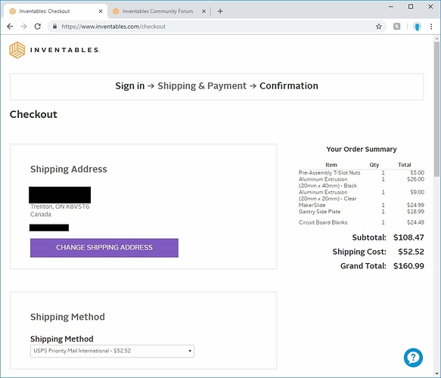Click the Sign in step
This screenshot has height=378, width=441.
129,85
